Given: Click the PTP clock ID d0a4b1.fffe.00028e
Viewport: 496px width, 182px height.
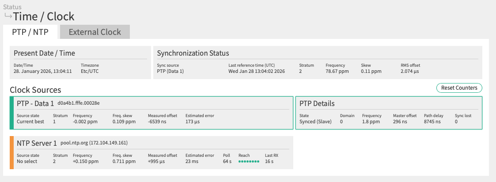Looking at the screenshot, I should click(x=79, y=103).
